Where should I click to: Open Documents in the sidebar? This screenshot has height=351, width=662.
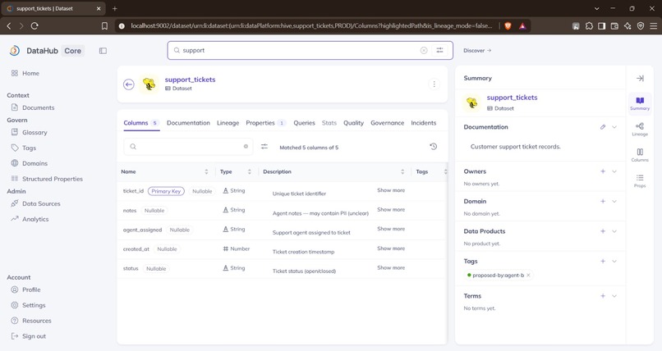tap(38, 108)
